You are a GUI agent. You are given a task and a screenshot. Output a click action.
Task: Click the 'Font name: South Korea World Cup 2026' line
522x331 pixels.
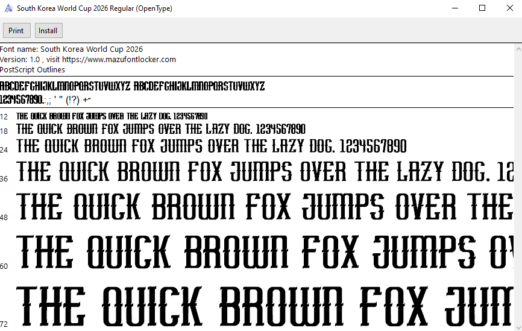coord(72,49)
